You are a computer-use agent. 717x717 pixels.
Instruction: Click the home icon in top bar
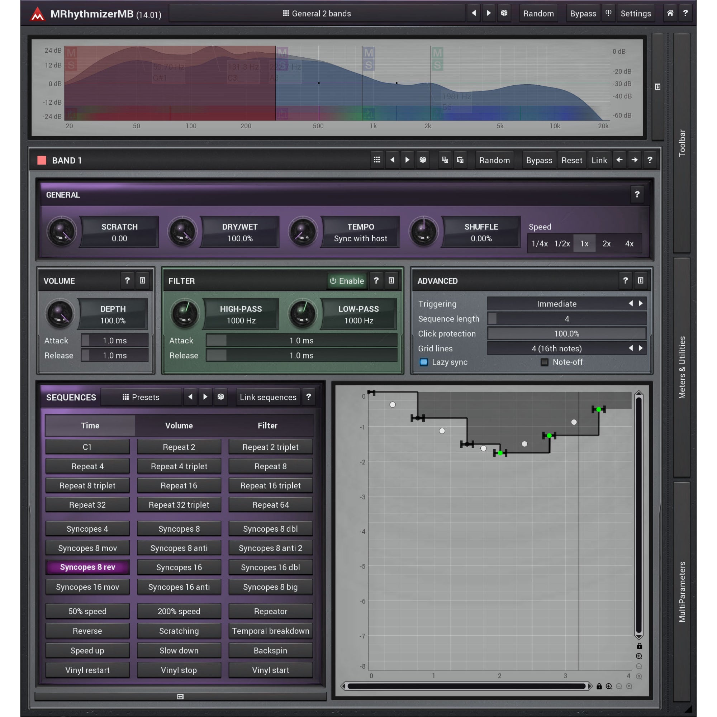tap(670, 13)
